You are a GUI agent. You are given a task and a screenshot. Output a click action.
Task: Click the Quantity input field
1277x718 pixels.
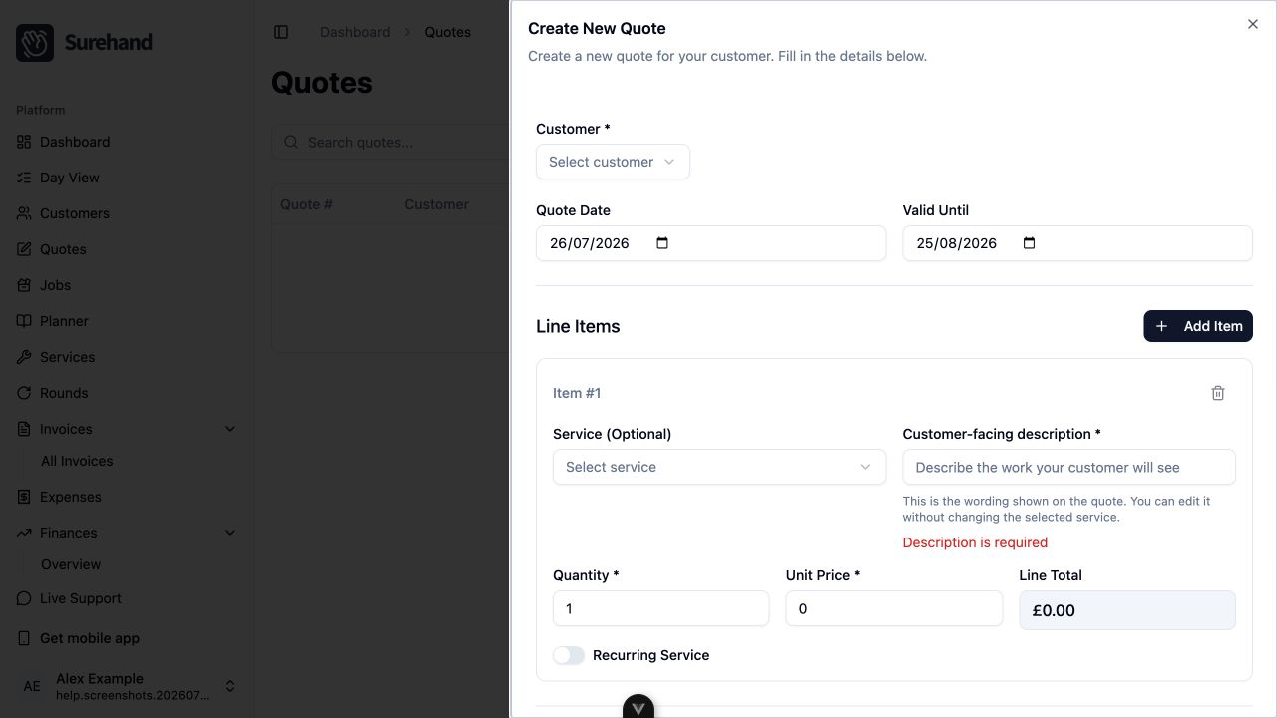pos(660,608)
